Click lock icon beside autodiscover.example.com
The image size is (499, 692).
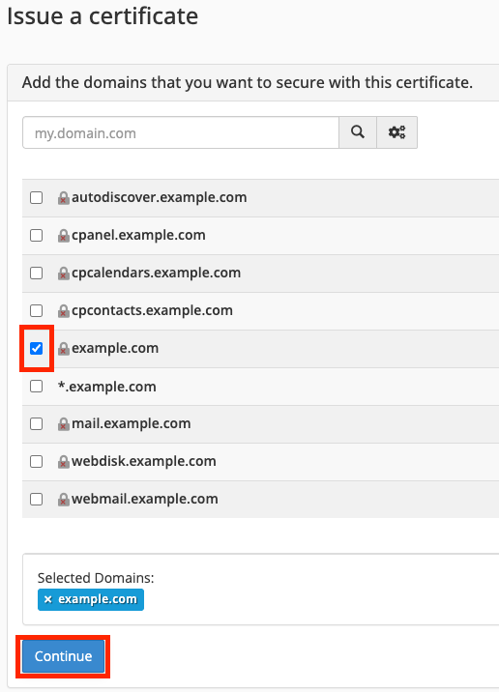coord(64,198)
